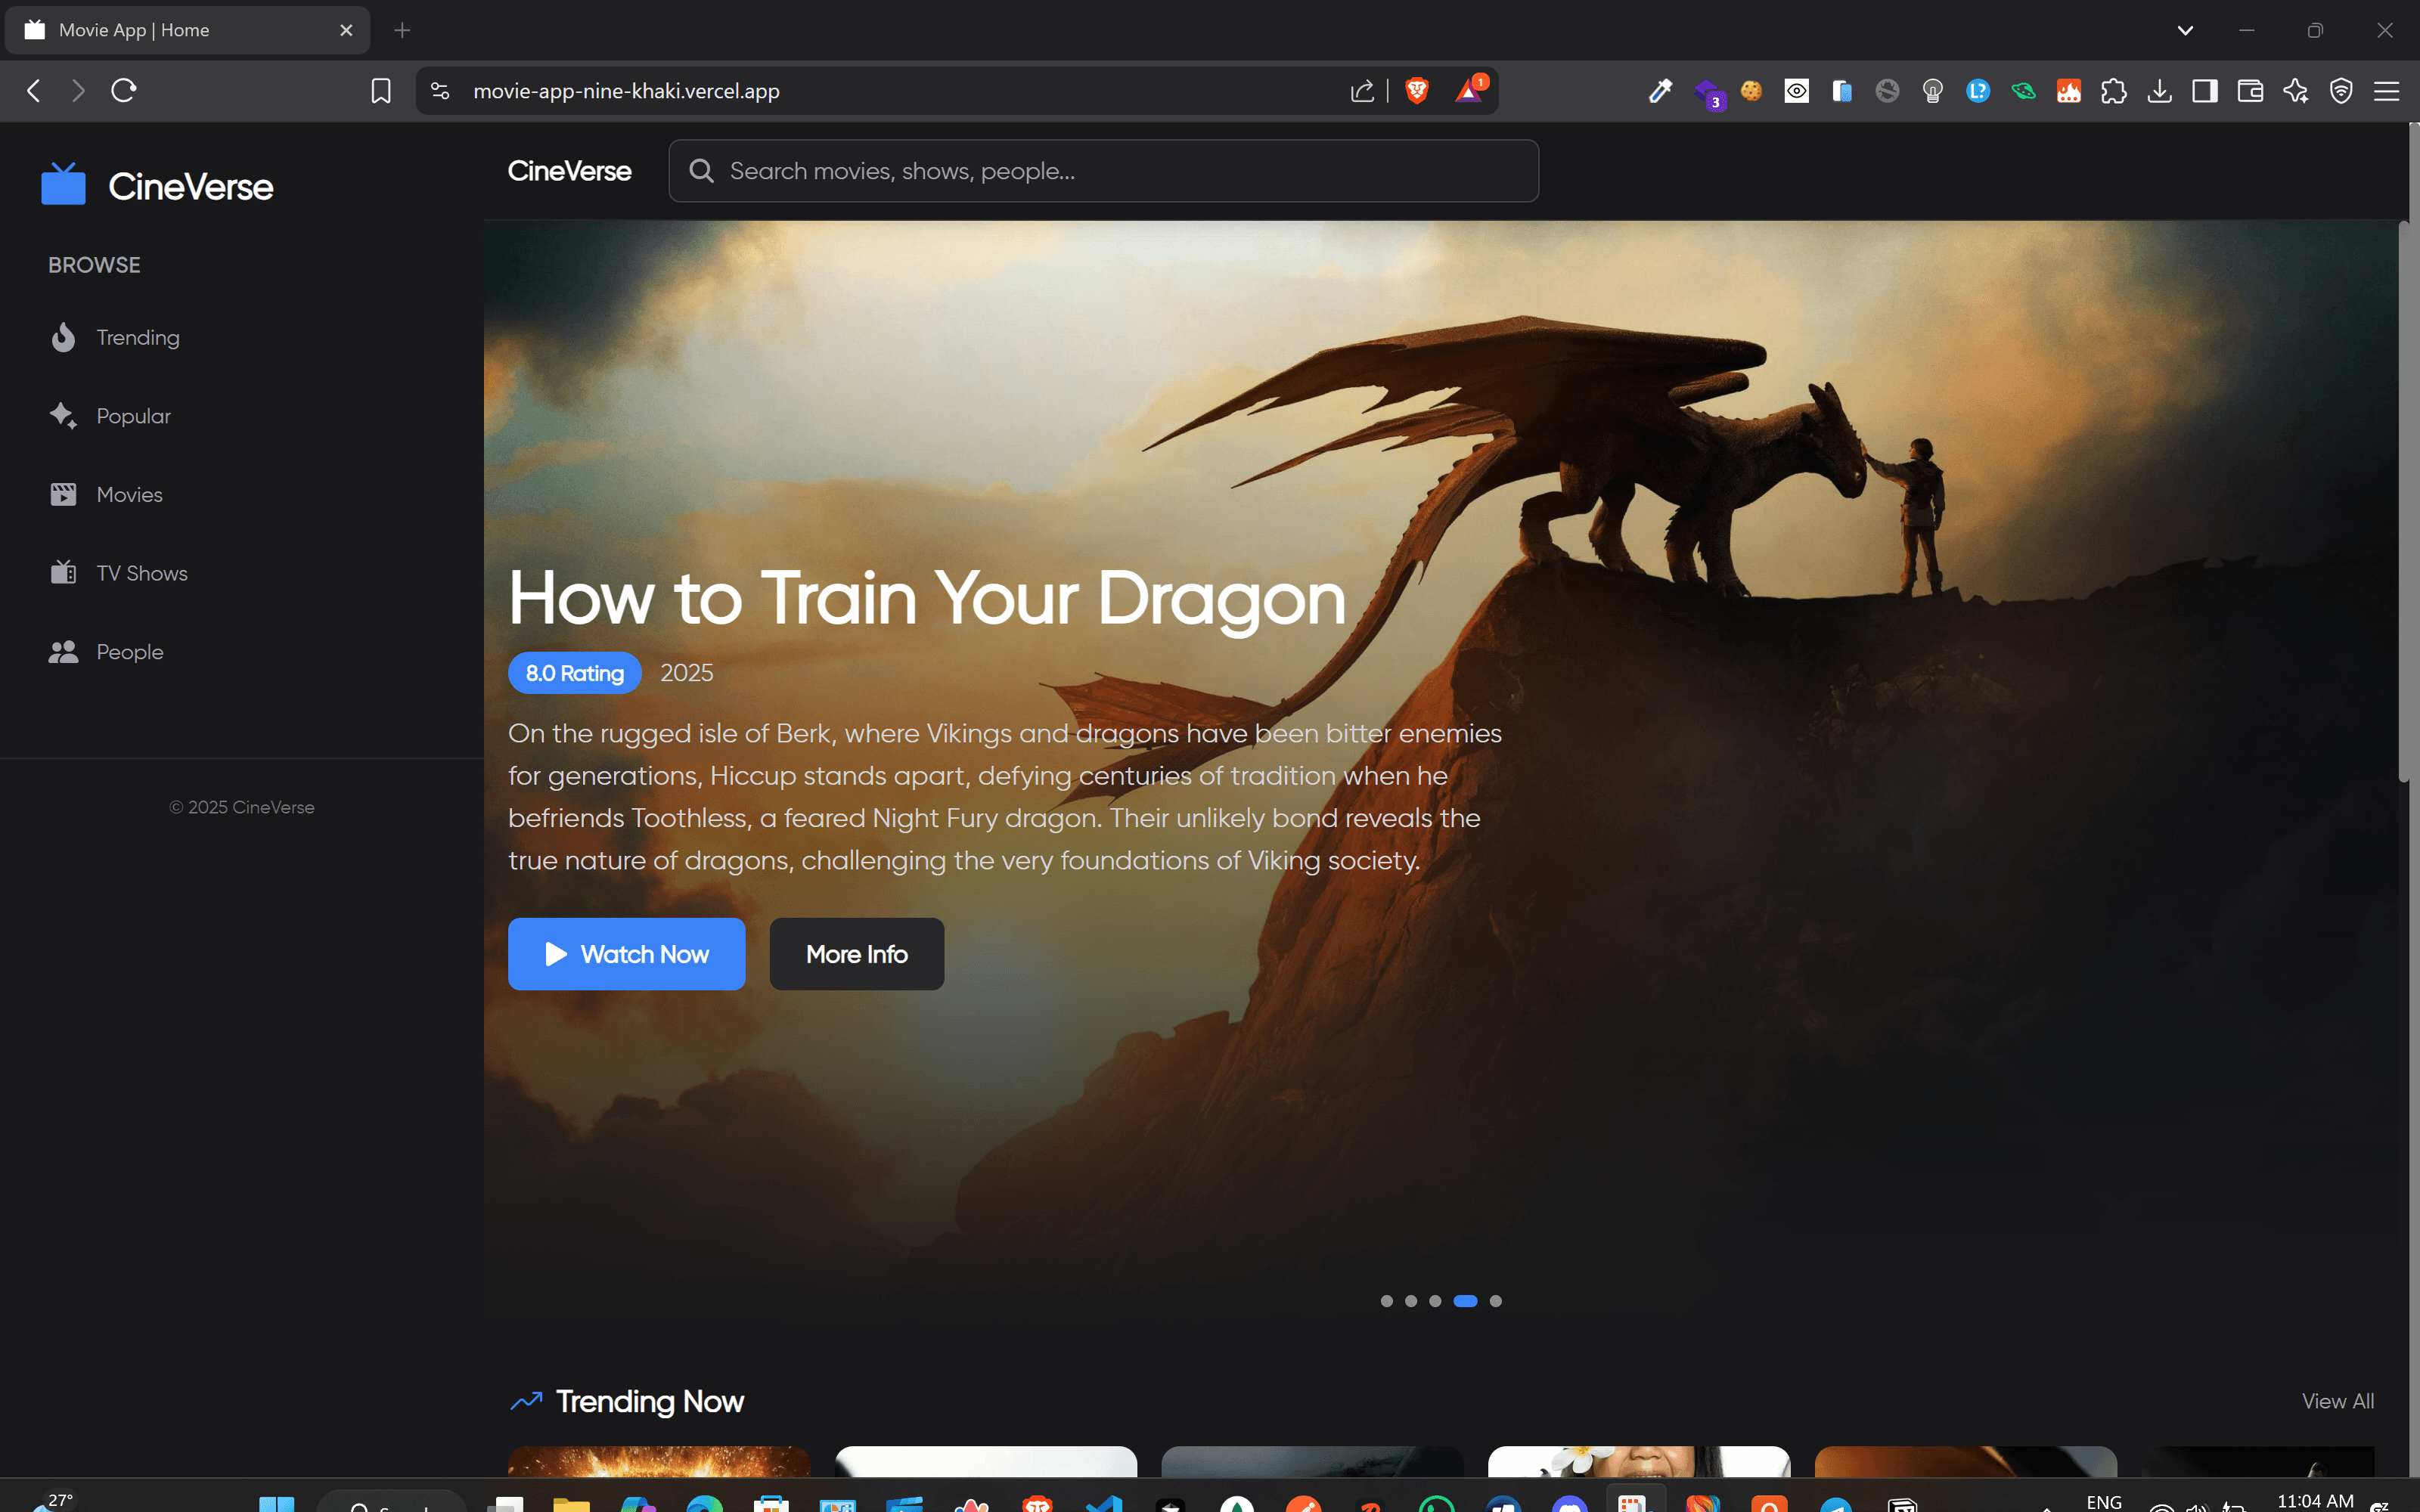This screenshot has width=2420, height=1512.
Task: Open the Leo AI sparkle icon
Action: point(2296,91)
